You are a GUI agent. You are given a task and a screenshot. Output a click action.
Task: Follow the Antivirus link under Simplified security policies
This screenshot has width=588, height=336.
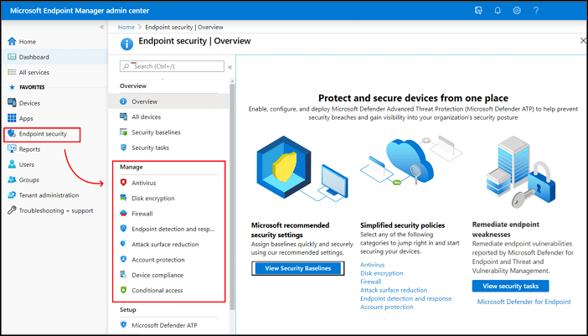pos(373,265)
